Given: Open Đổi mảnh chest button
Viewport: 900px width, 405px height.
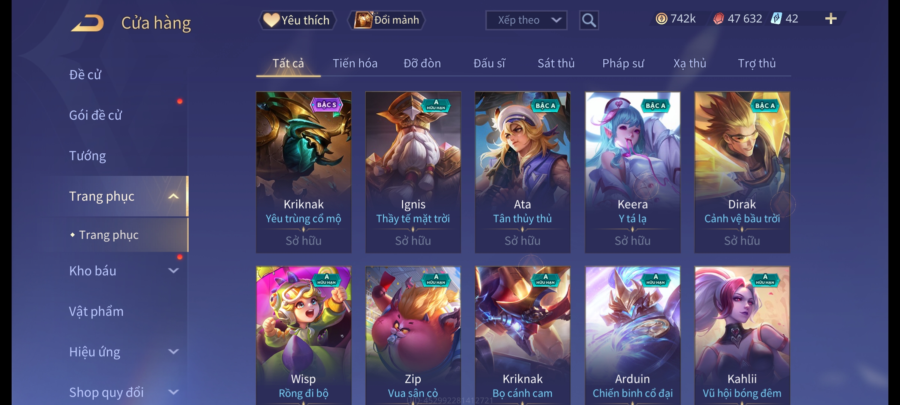Looking at the screenshot, I should pos(387,20).
